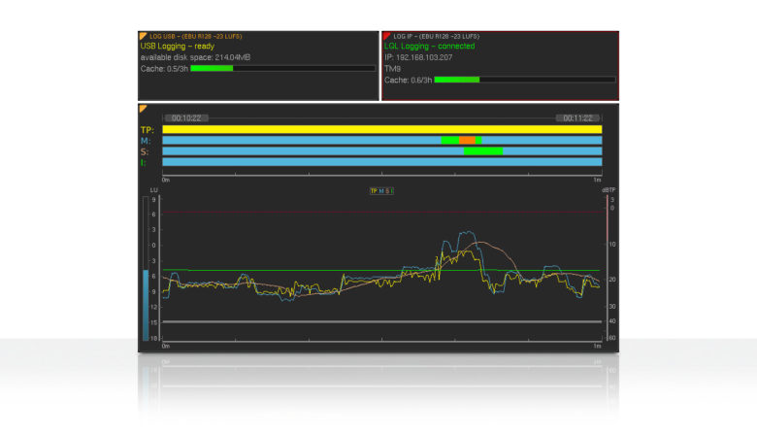Select the 00:11:22 end time marker
The width and height of the screenshot is (757, 433).
pyautogui.click(x=575, y=118)
